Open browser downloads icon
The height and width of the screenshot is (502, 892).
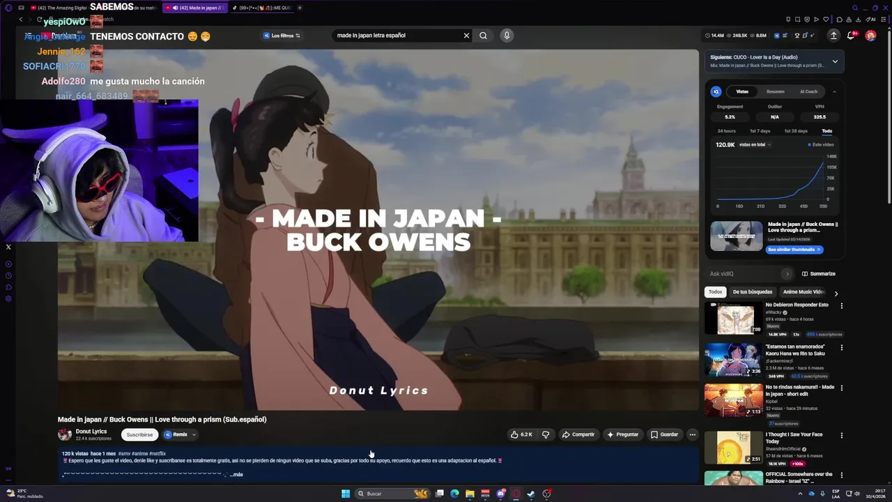point(858,20)
